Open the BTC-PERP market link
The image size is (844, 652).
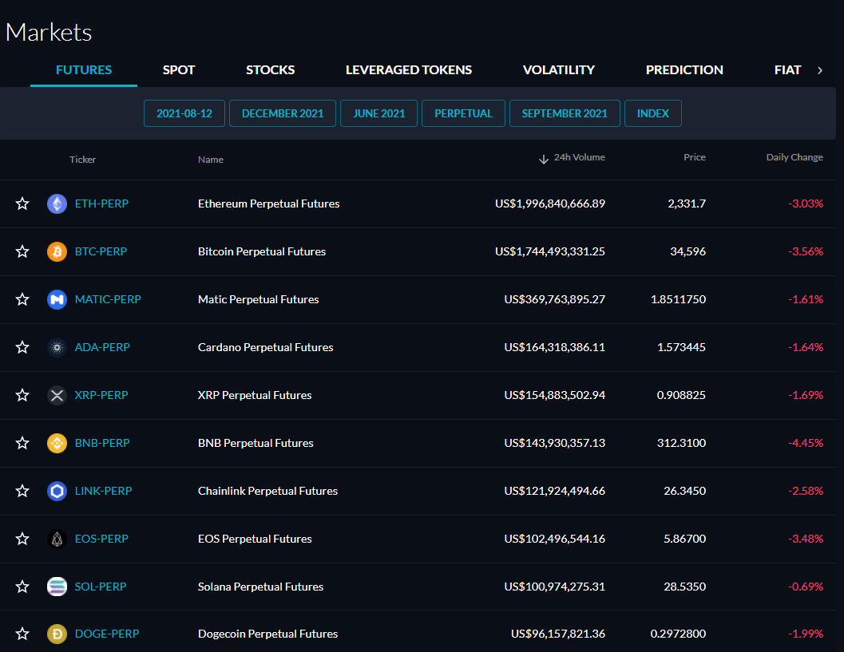[101, 251]
